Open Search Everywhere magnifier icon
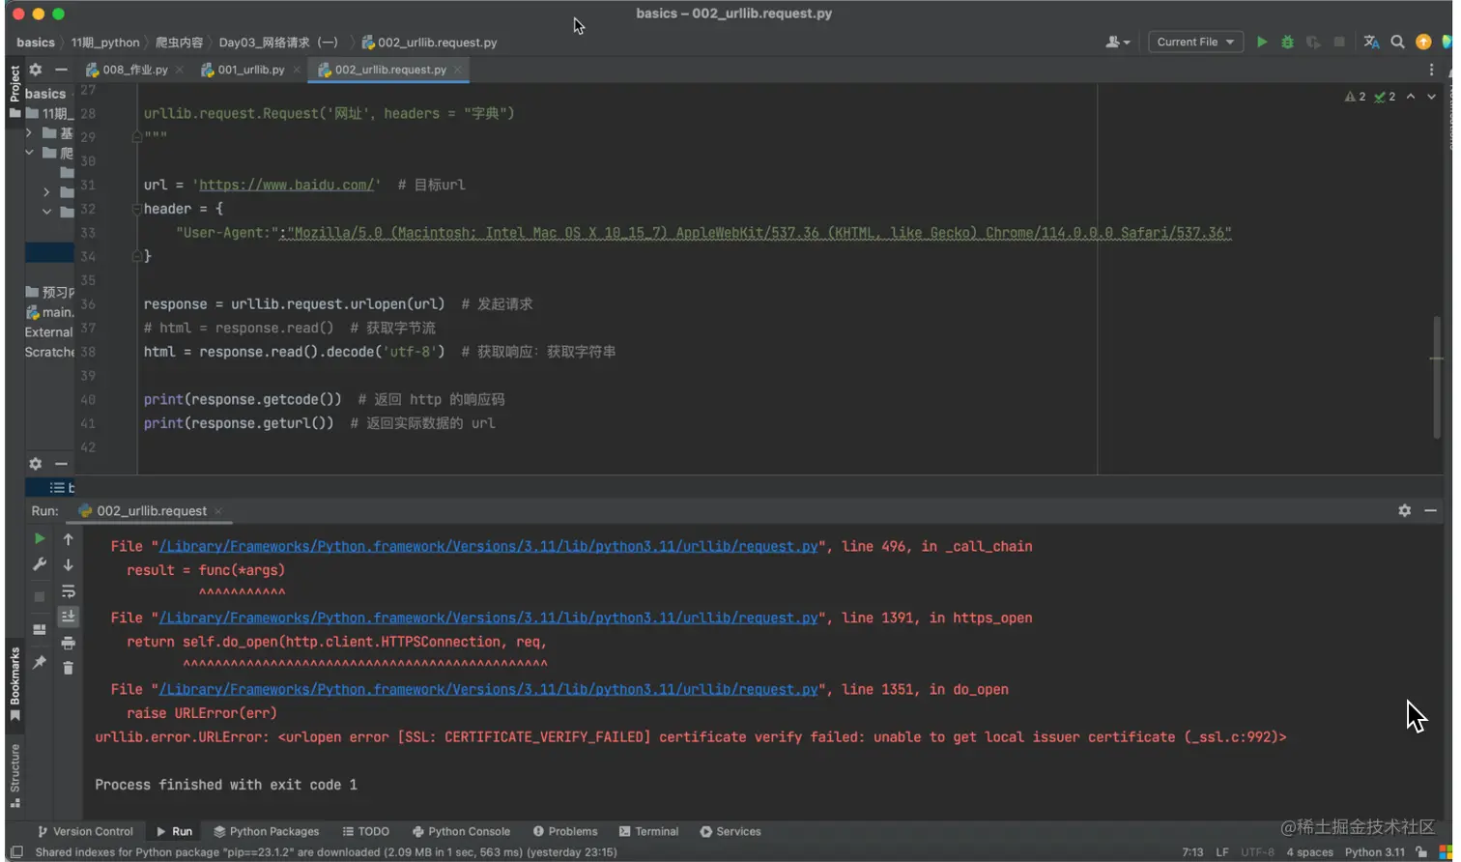 point(1397,42)
